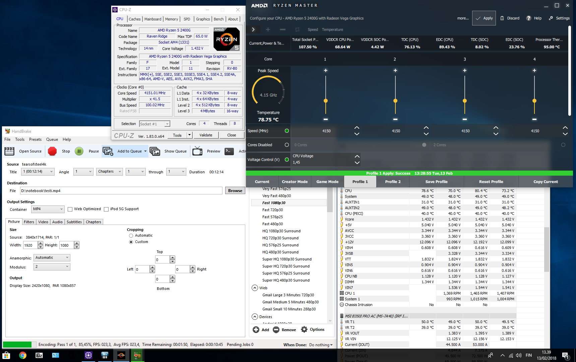The height and width of the screenshot is (362, 576).
Task: Click Windows Store taskbar icon
Action: [6, 355]
